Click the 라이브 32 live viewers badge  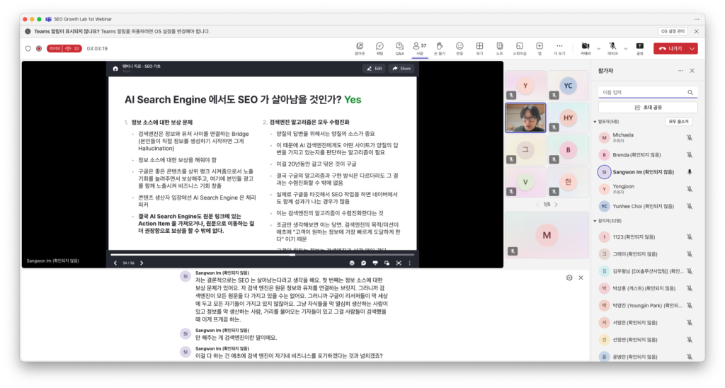click(x=64, y=49)
